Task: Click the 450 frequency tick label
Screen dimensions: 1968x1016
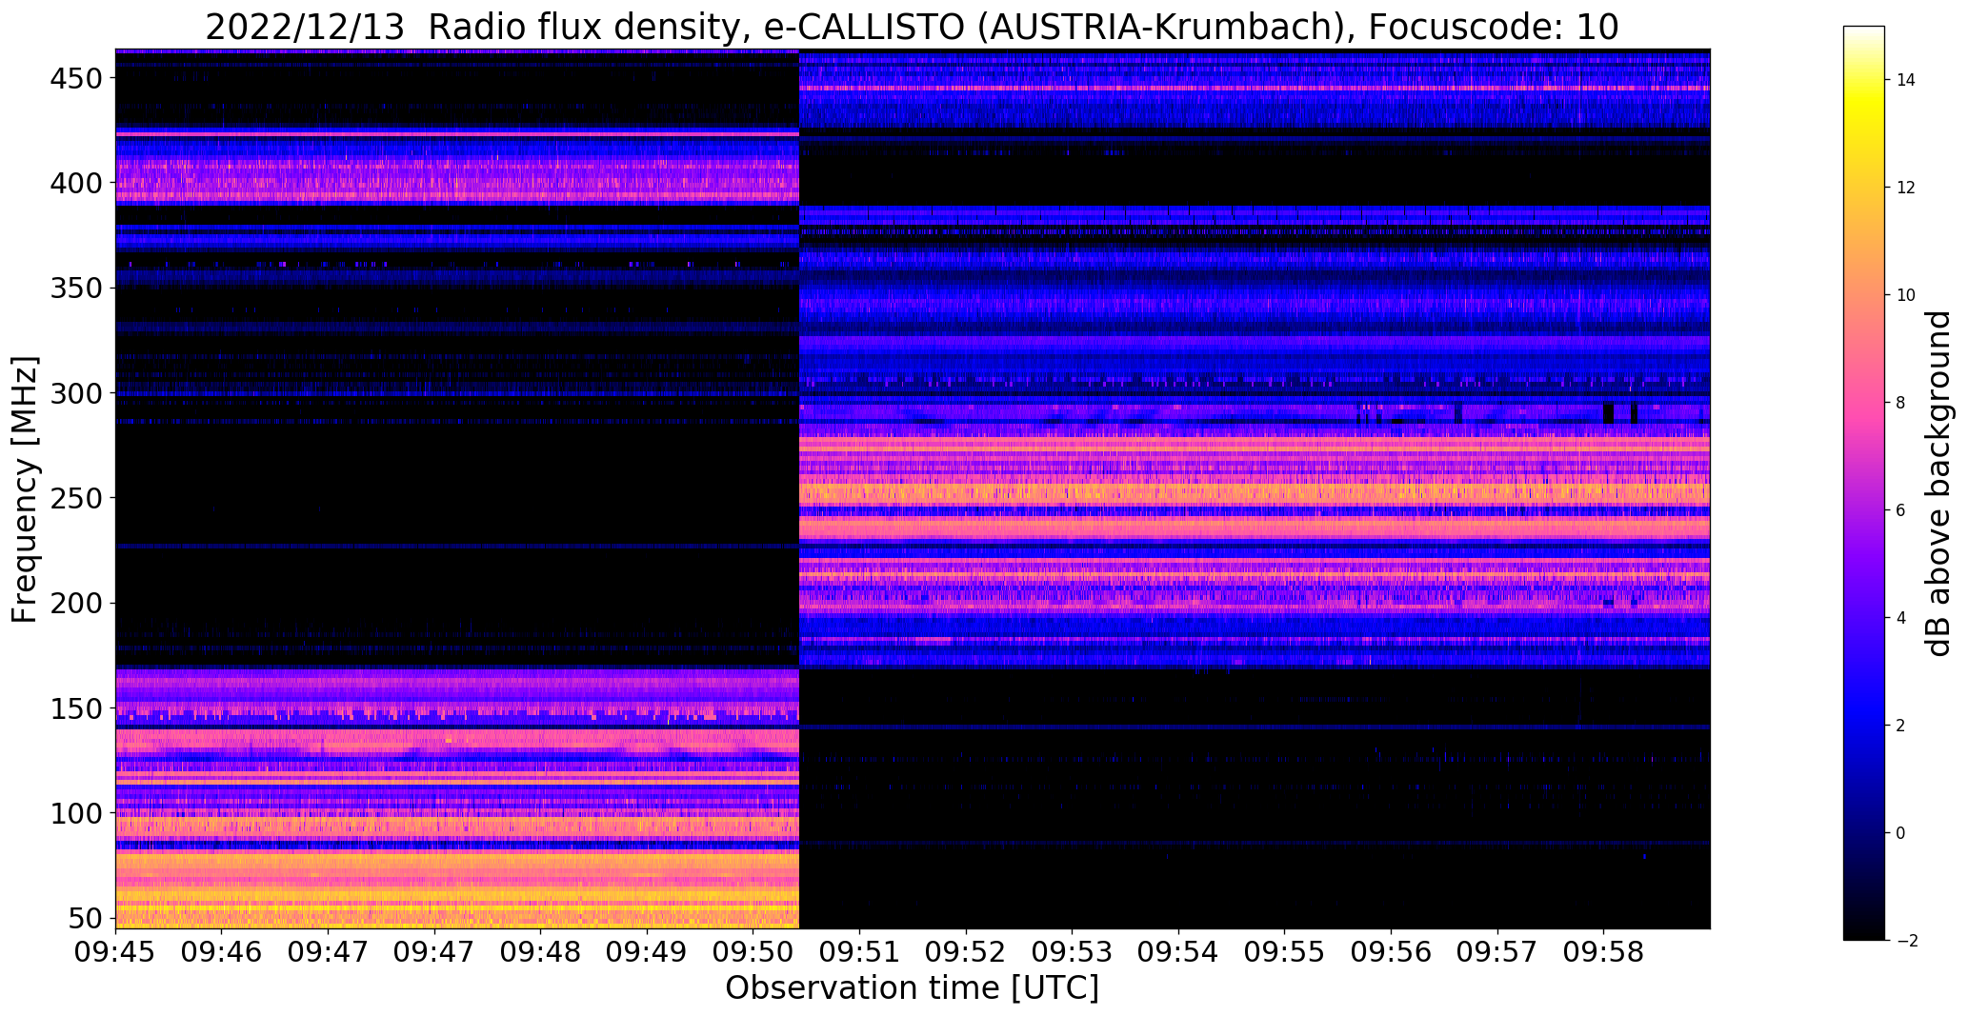Action: click(x=75, y=78)
